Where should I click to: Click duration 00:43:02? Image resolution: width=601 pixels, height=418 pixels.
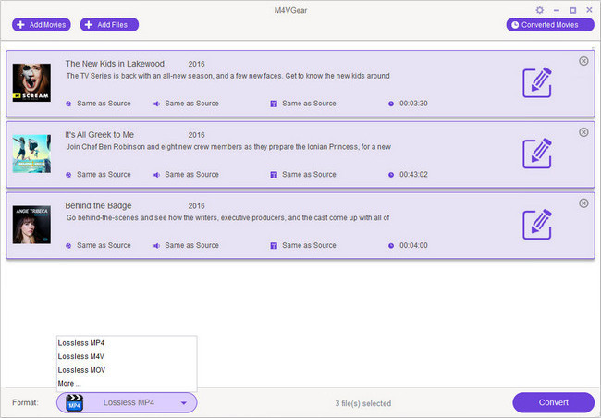click(413, 174)
